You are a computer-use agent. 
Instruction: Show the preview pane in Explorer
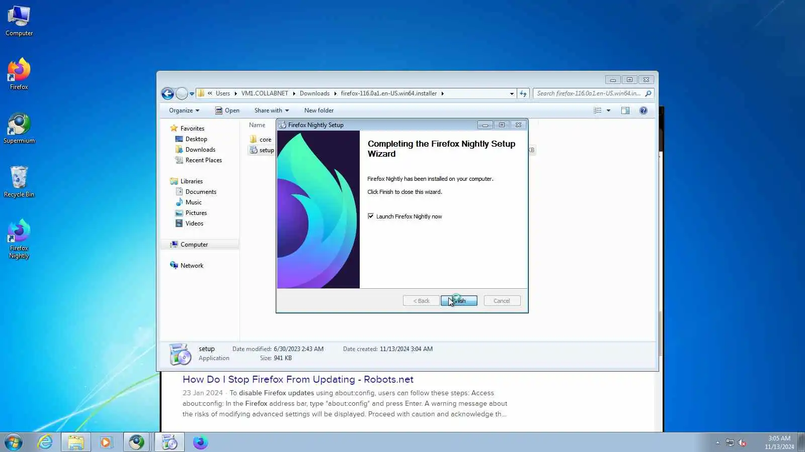[625, 110]
